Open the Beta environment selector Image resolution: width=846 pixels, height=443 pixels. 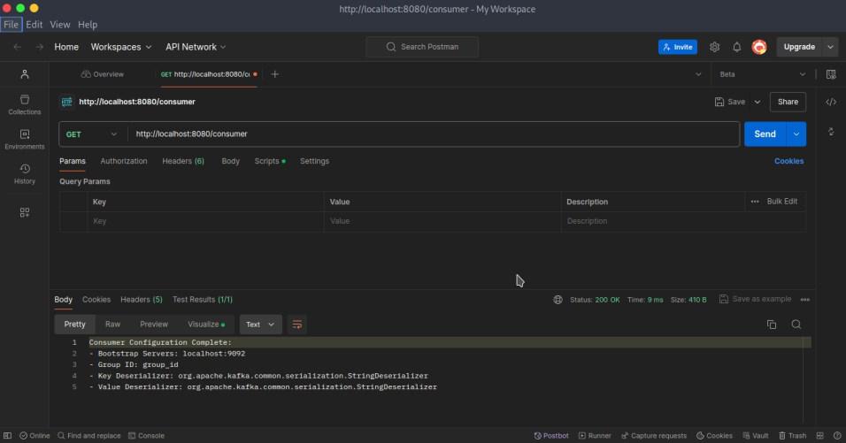coord(762,74)
